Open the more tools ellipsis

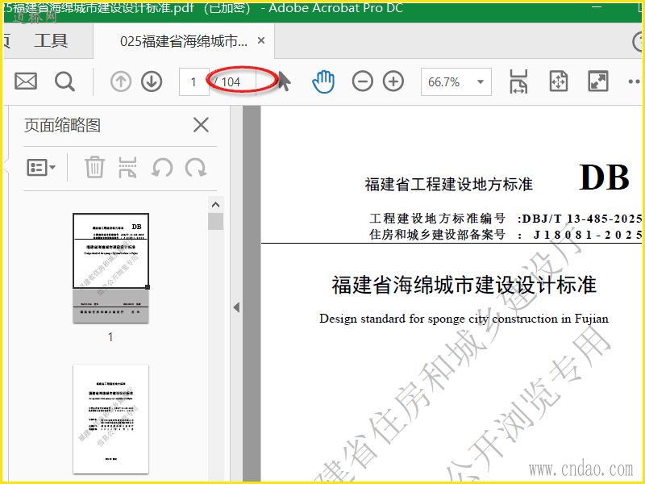point(635,82)
